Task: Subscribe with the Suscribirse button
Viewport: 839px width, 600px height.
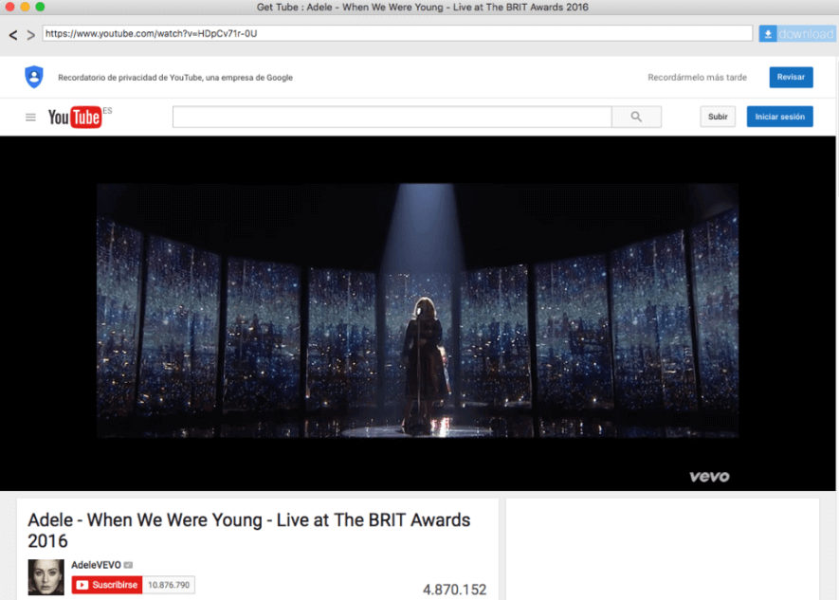Action: (107, 585)
